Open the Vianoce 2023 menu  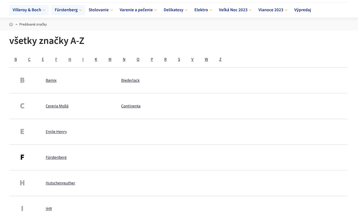pos(273,10)
